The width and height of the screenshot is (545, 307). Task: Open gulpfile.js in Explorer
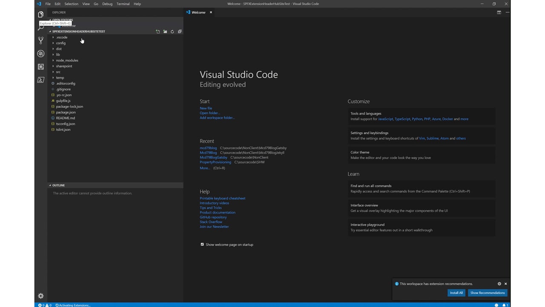click(x=63, y=101)
